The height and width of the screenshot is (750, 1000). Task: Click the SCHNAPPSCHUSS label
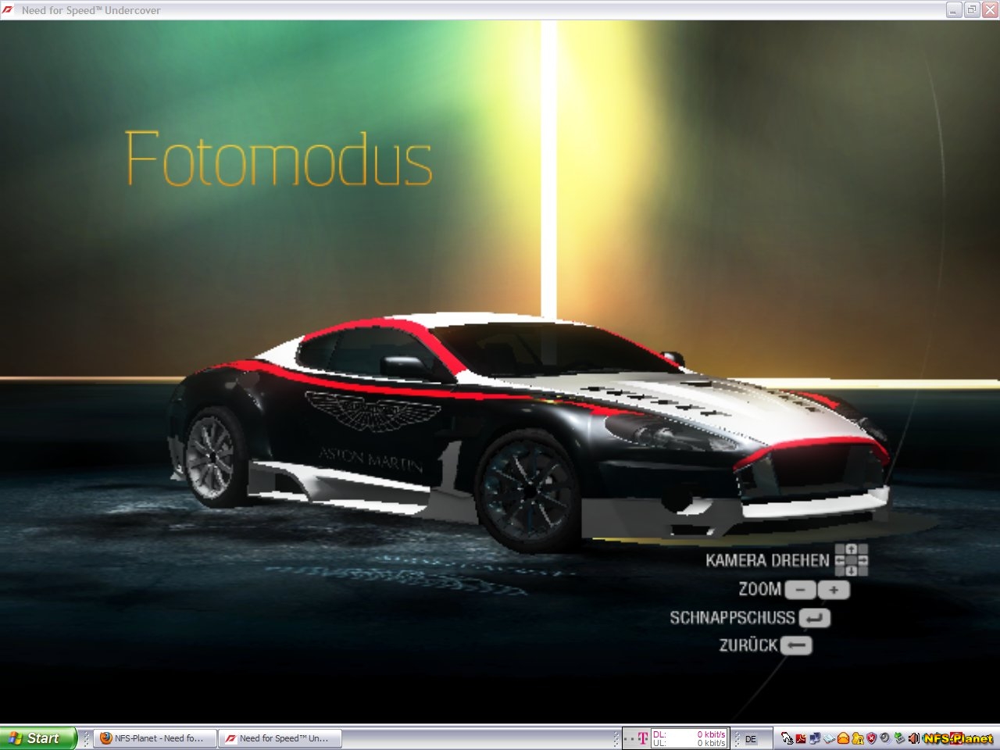tap(732, 618)
